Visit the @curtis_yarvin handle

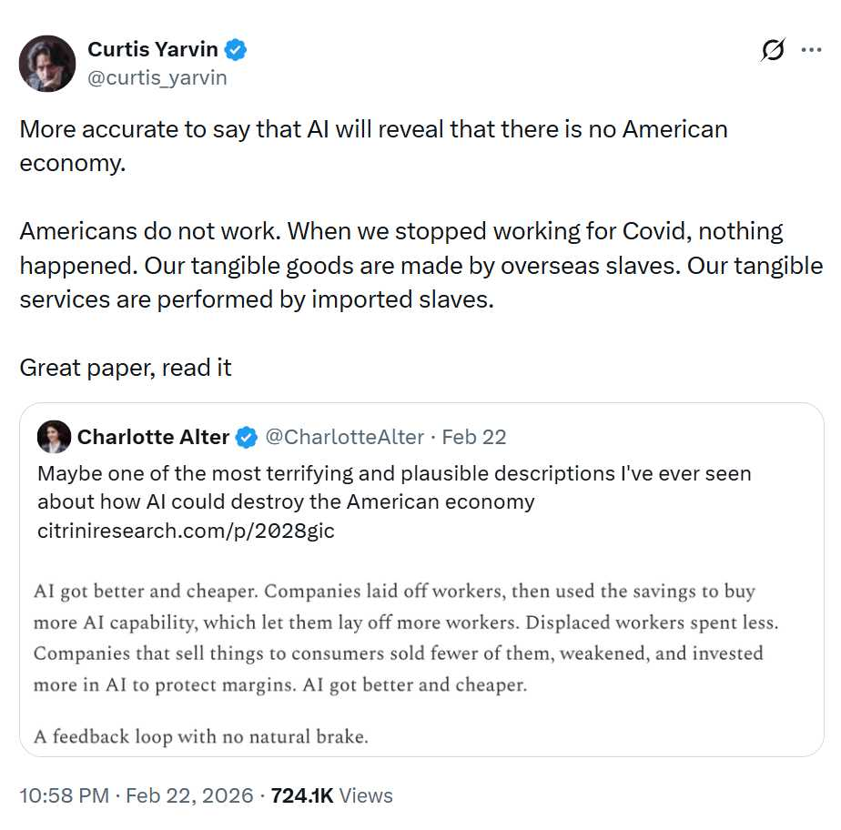pyautogui.click(x=157, y=78)
